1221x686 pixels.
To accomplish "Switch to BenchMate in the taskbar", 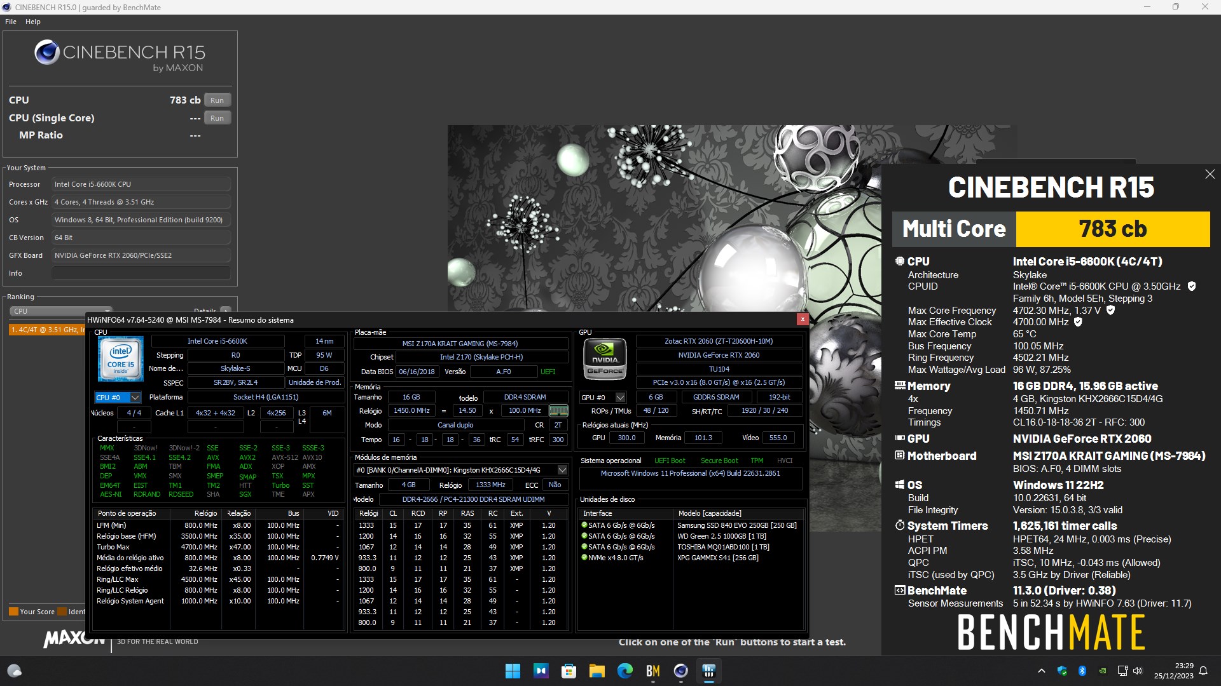I will 652,671.
